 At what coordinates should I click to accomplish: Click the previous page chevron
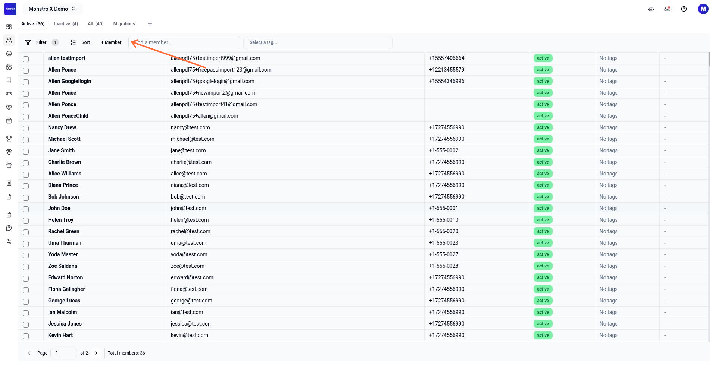[29, 353]
